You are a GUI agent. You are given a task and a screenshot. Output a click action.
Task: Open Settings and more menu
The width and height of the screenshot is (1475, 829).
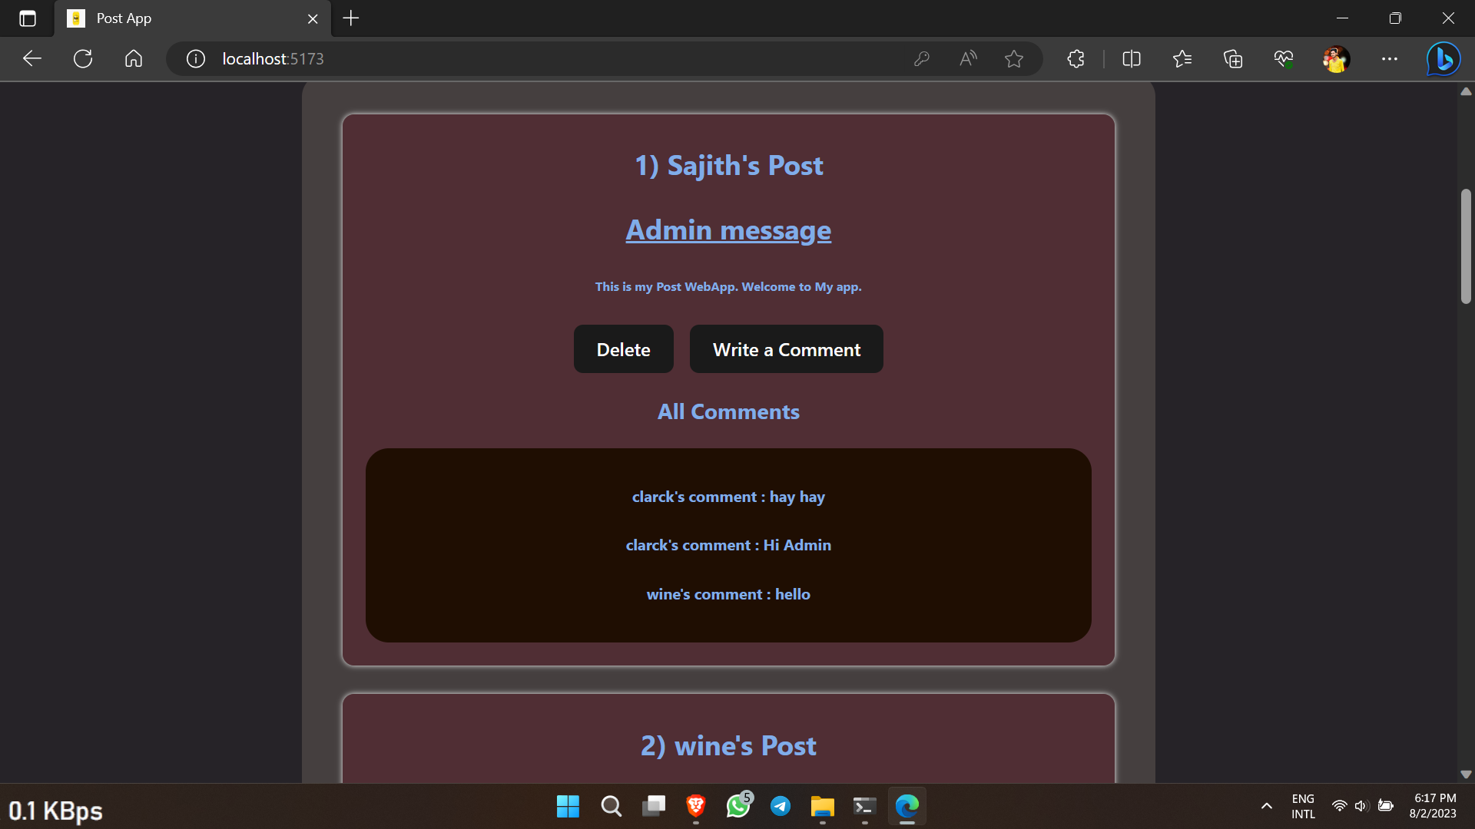click(1390, 58)
